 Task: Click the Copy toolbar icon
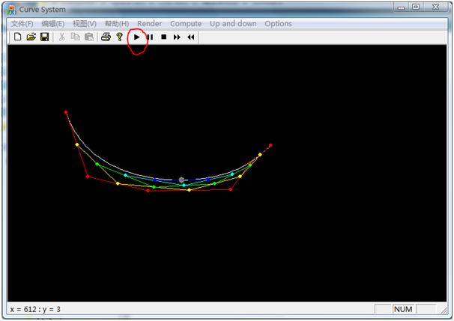[76, 37]
